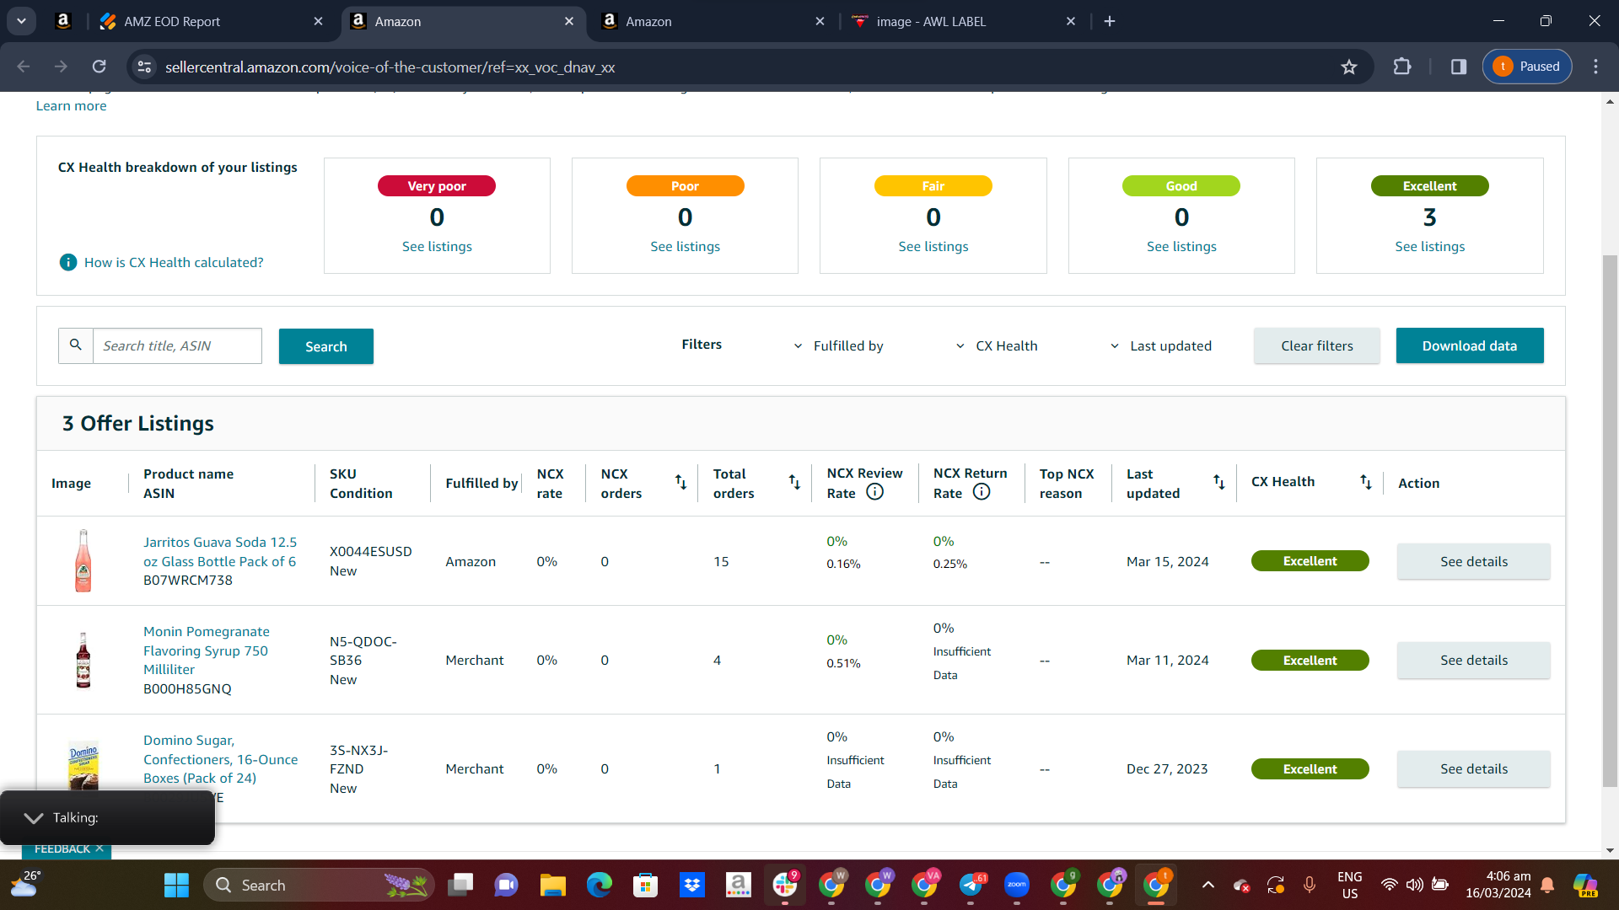Open Zoom from the Windows taskbar
The width and height of the screenshot is (1619, 910).
pyautogui.click(x=1017, y=885)
